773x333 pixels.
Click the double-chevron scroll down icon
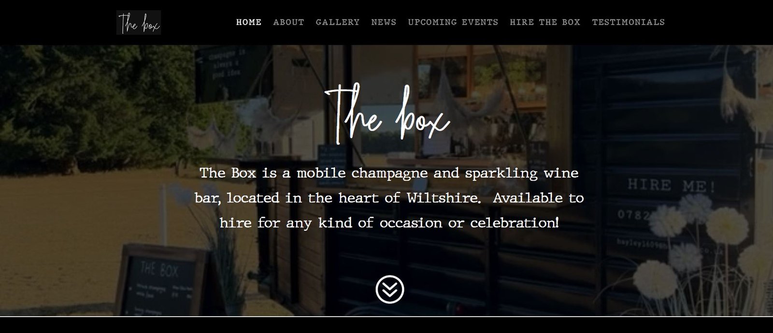[x=390, y=289]
